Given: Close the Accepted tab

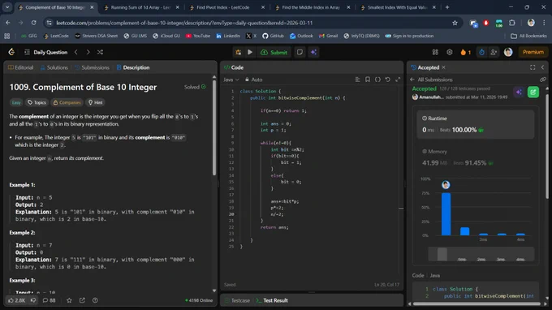Looking at the screenshot, I should tap(443, 67).
